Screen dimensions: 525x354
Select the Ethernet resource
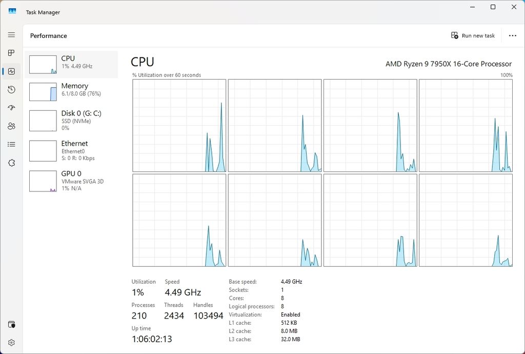point(71,151)
